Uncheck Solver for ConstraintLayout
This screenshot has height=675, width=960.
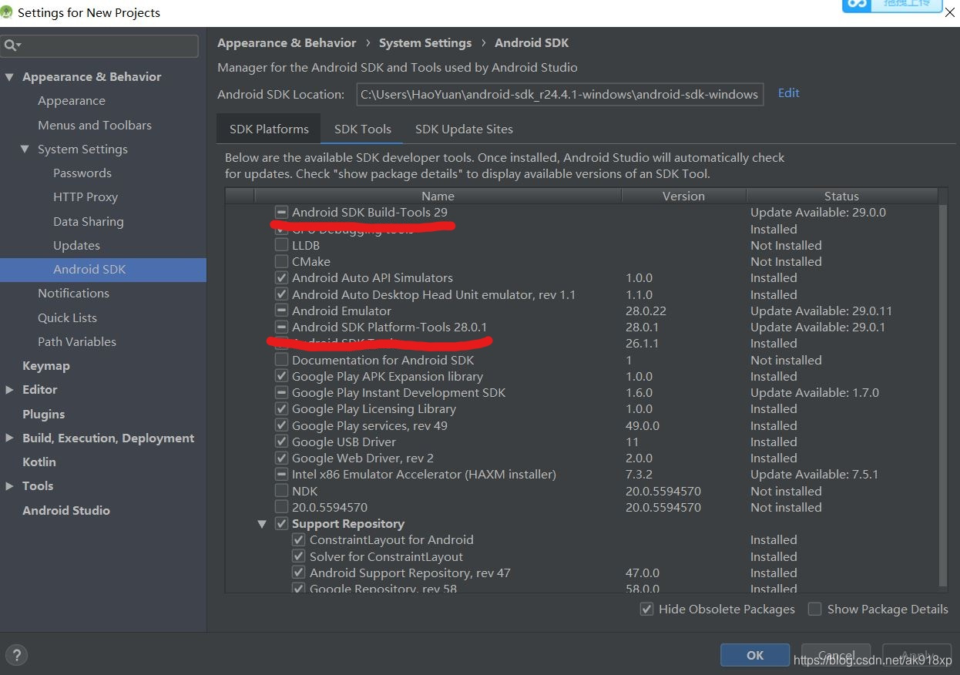[x=299, y=557]
